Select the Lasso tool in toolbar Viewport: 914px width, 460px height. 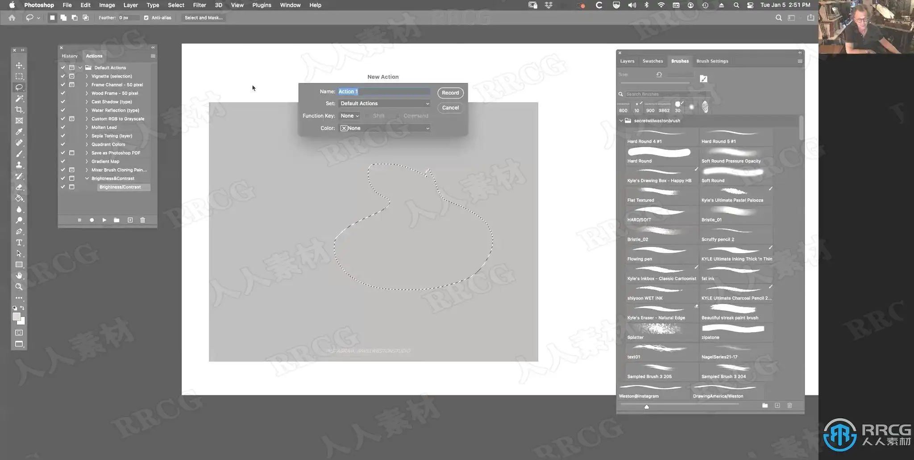coord(19,87)
